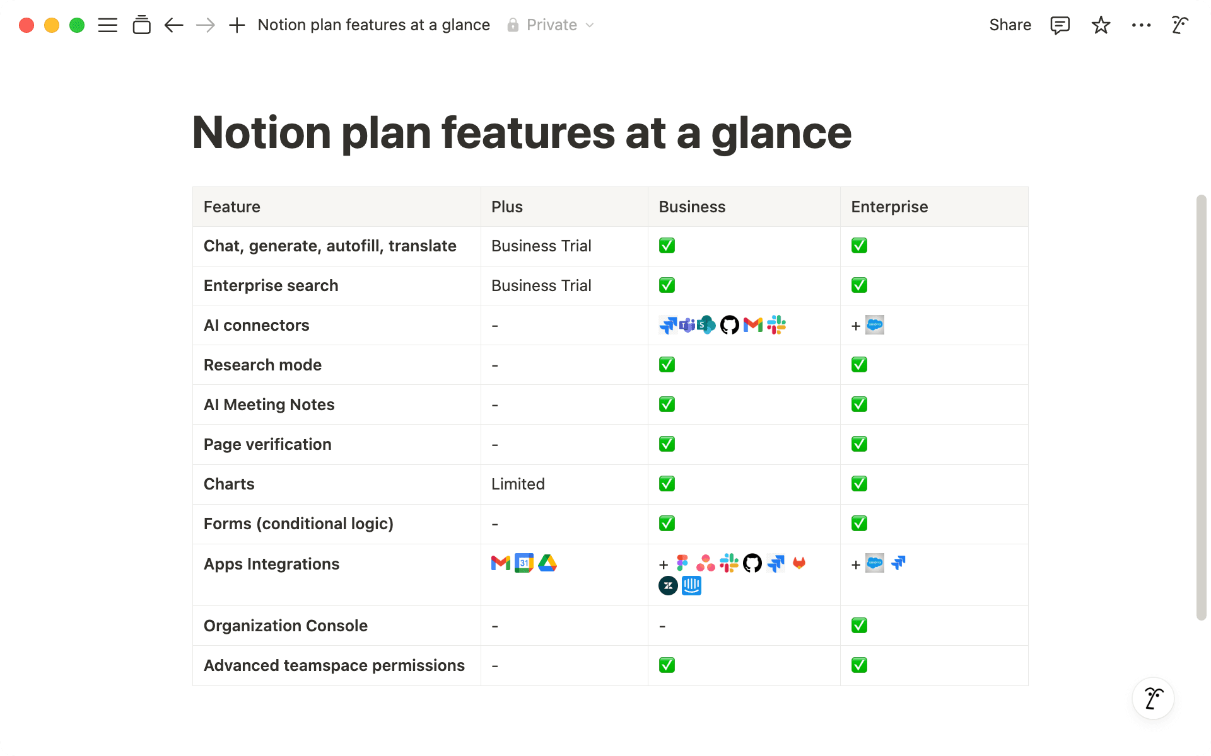This screenshot has height=756, width=1211.
Task: Open the Notion AI assistant icon at bottom right
Action: click(1153, 698)
